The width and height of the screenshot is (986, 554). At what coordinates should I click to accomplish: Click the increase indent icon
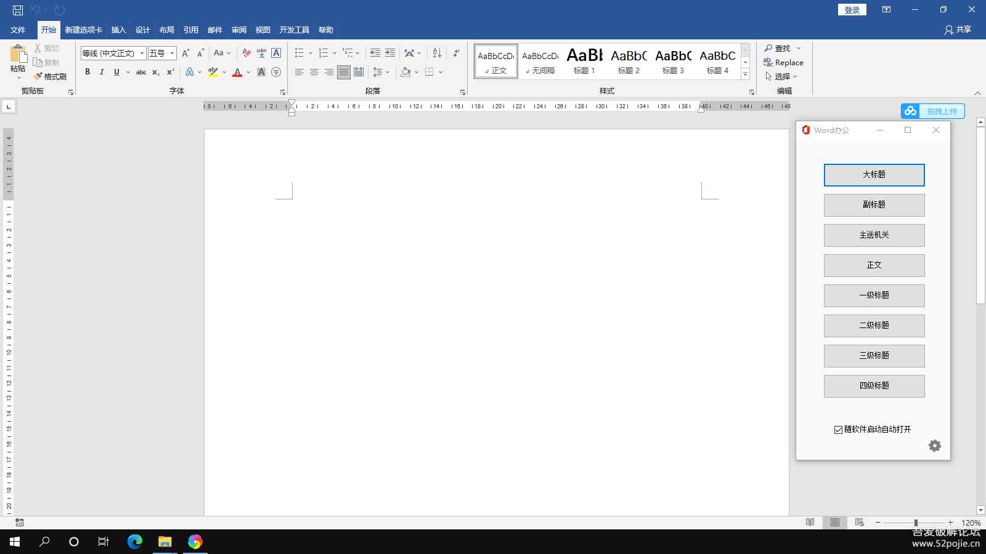click(390, 53)
